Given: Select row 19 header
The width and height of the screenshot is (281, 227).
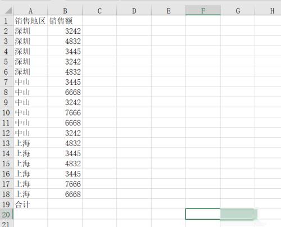Looking at the screenshot, I should click(x=6, y=204).
